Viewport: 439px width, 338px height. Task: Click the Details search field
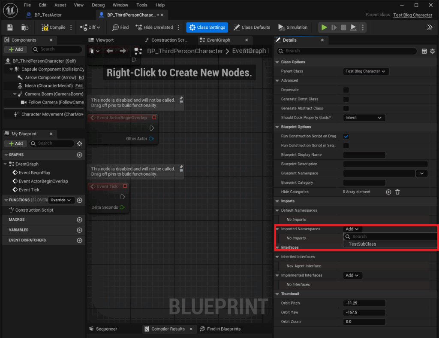tap(346, 51)
